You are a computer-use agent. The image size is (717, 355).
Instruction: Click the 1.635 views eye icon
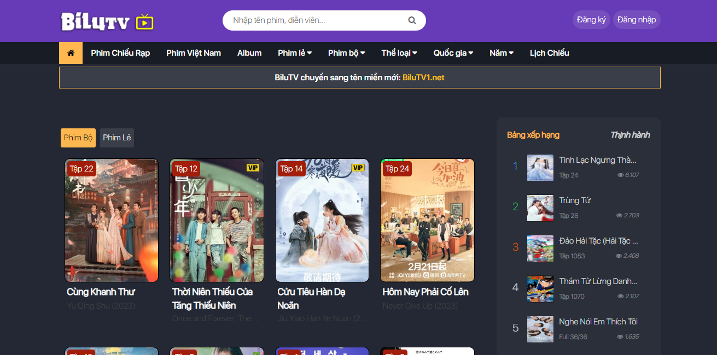tap(620, 337)
